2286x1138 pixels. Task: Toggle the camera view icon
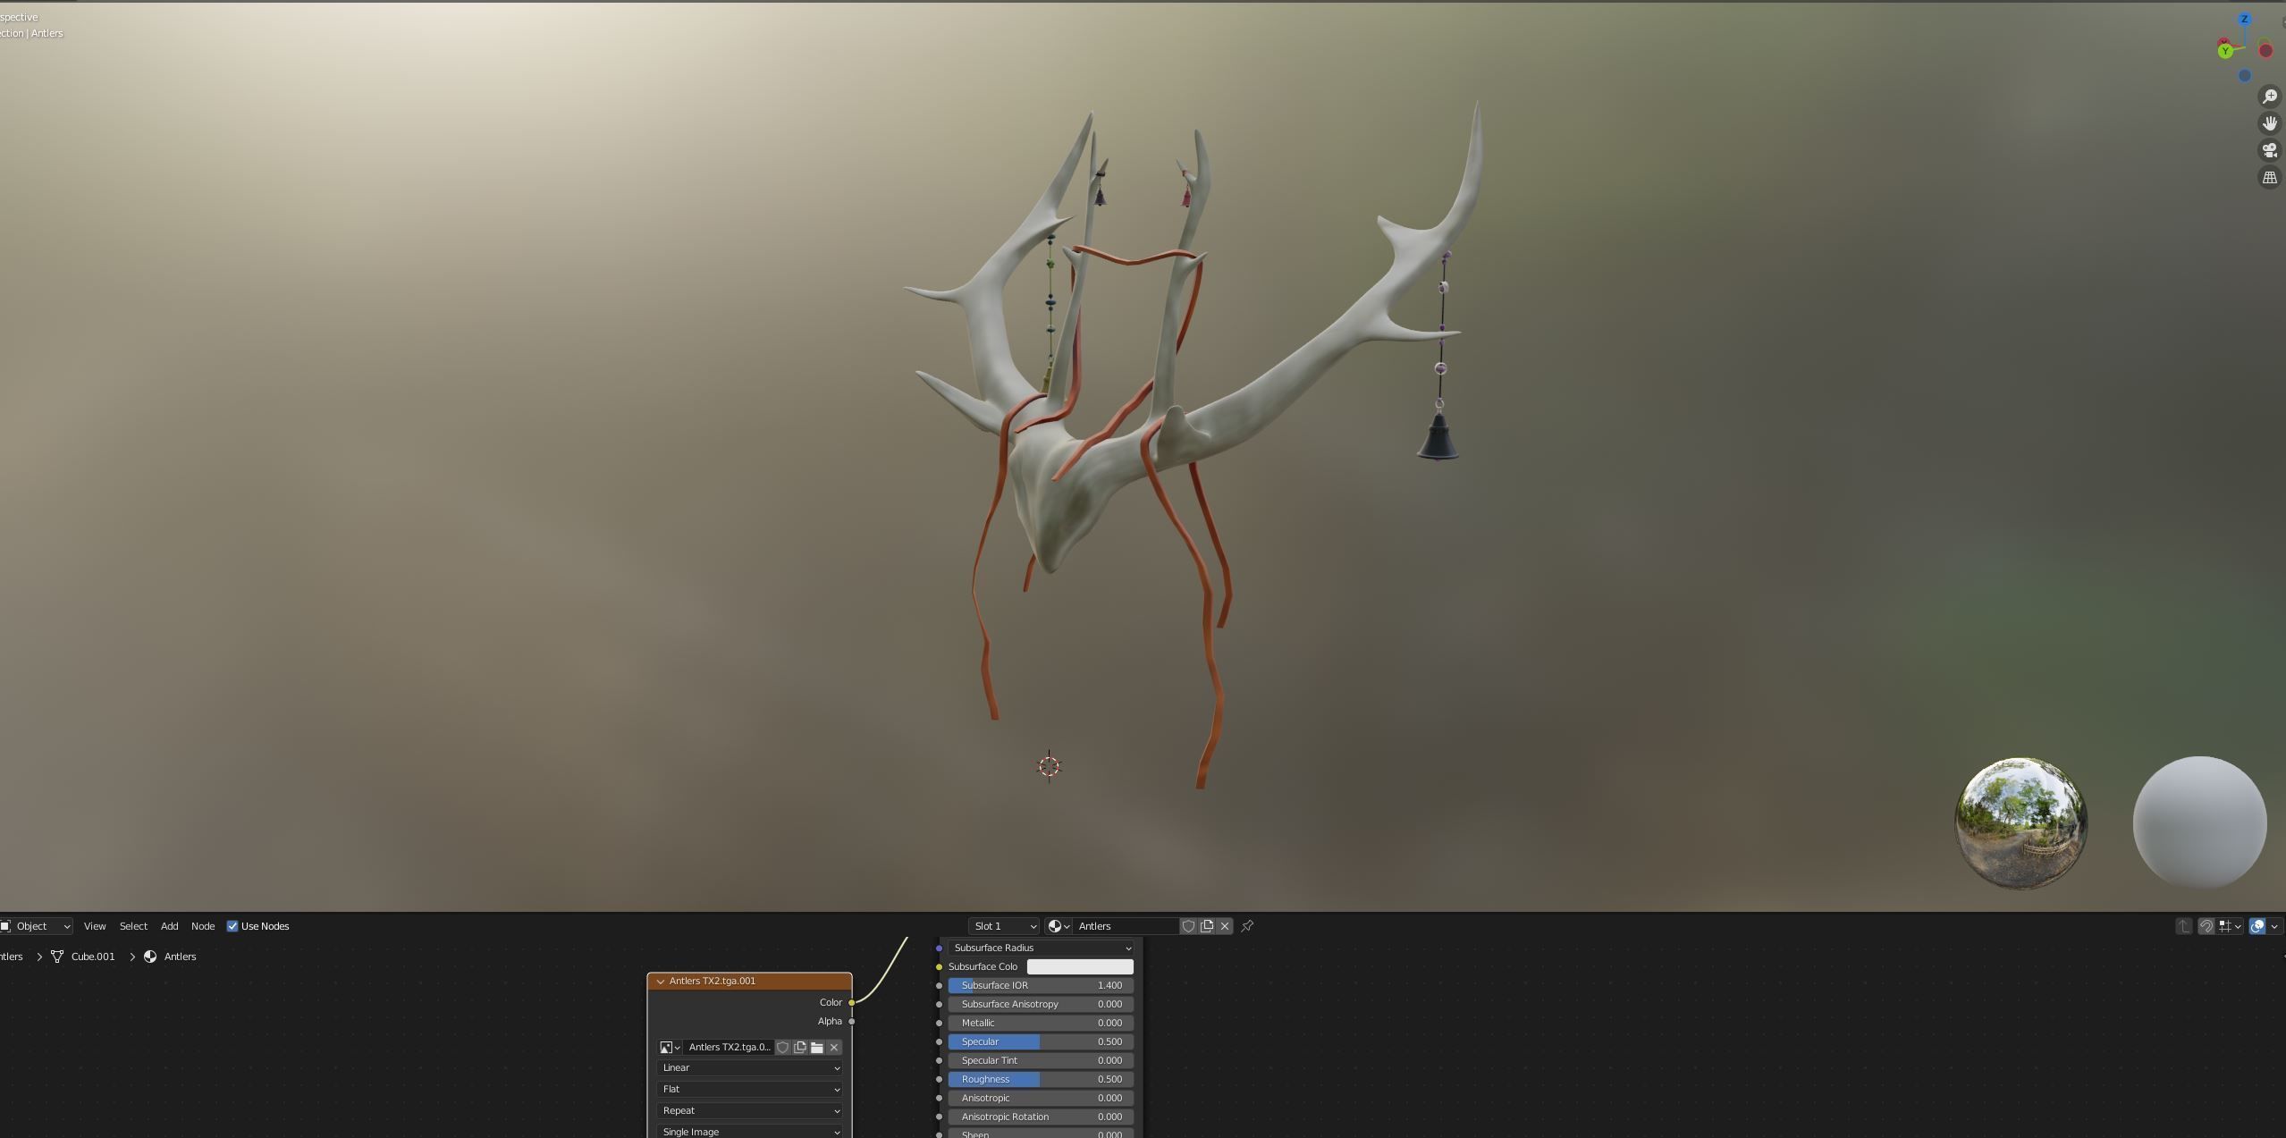click(x=2269, y=150)
